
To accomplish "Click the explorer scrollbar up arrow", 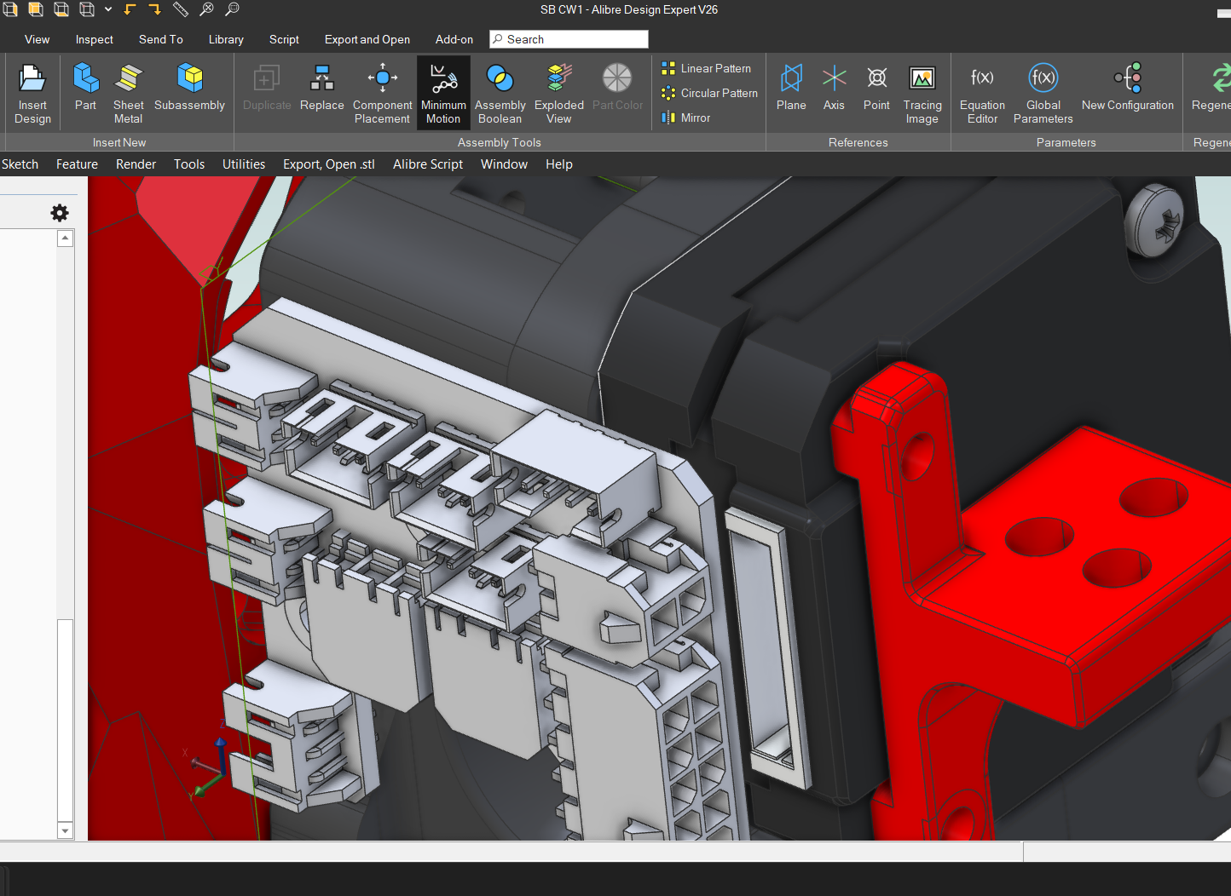I will [65, 238].
